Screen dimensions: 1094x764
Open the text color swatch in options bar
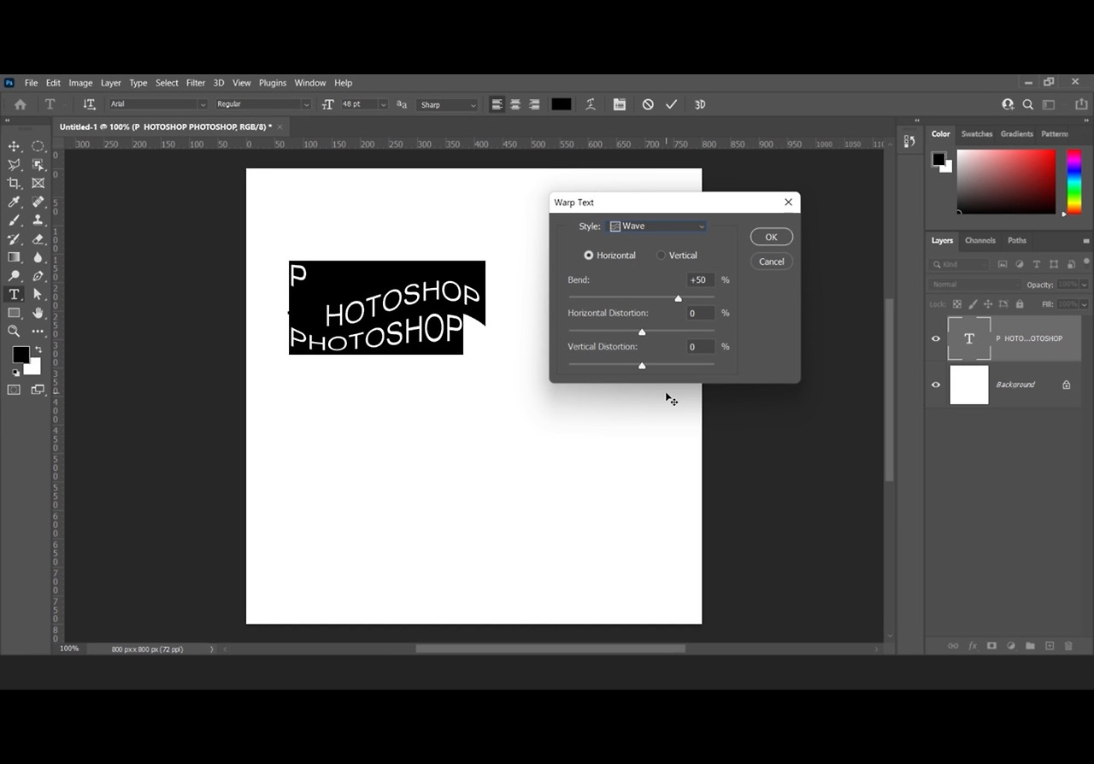pyautogui.click(x=561, y=104)
